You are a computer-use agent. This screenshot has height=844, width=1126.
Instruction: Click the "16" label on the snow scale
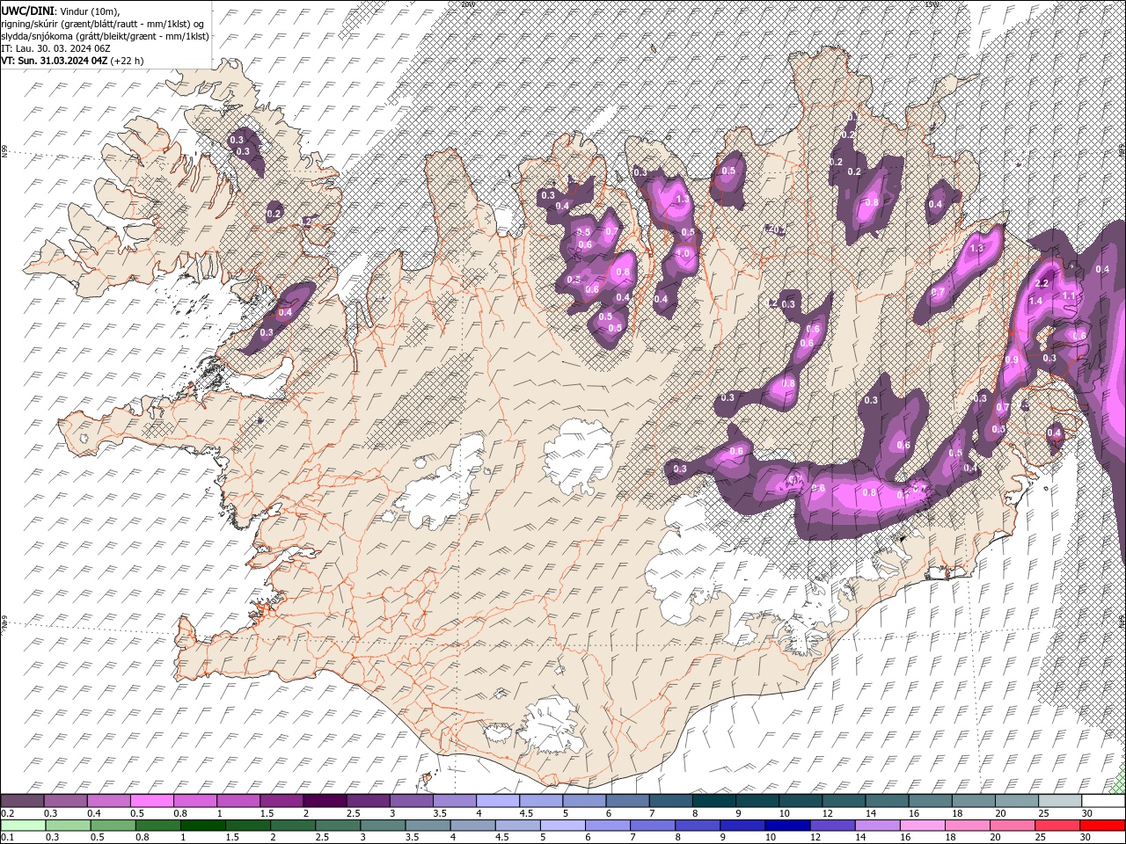click(915, 813)
